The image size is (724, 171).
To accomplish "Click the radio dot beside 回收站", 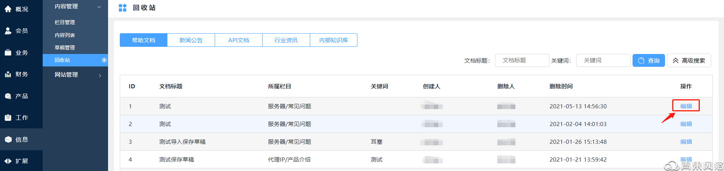I will tap(104, 60).
